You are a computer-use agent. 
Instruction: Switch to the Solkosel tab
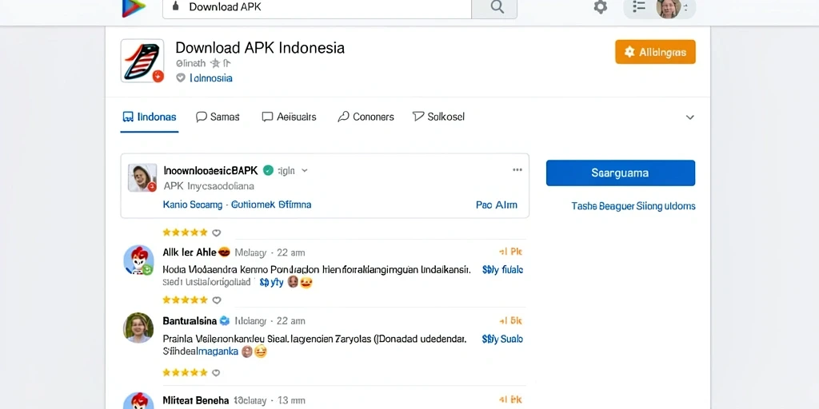click(x=439, y=117)
